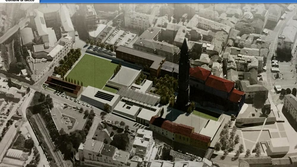The image size is (297, 167).
Task: Select the large green lawn field
Action: [x=92, y=71]
